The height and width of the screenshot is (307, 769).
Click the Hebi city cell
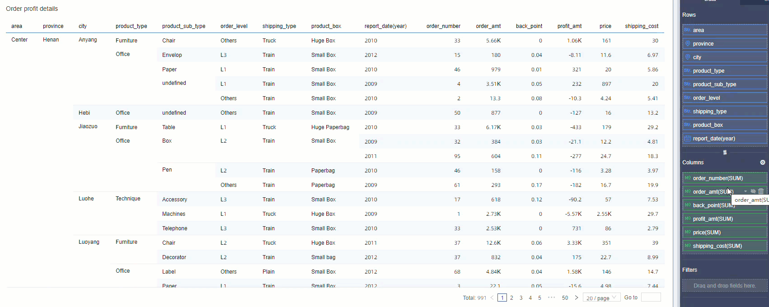tap(84, 113)
